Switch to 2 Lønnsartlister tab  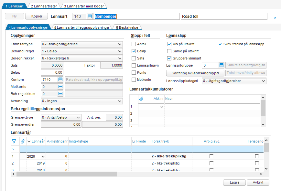(44, 6)
